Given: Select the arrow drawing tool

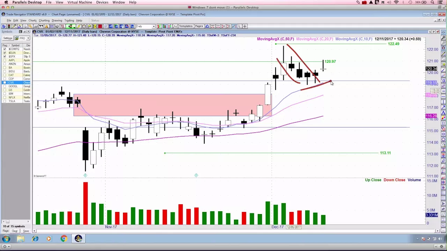Looking at the screenshot, I should point(444,107).
